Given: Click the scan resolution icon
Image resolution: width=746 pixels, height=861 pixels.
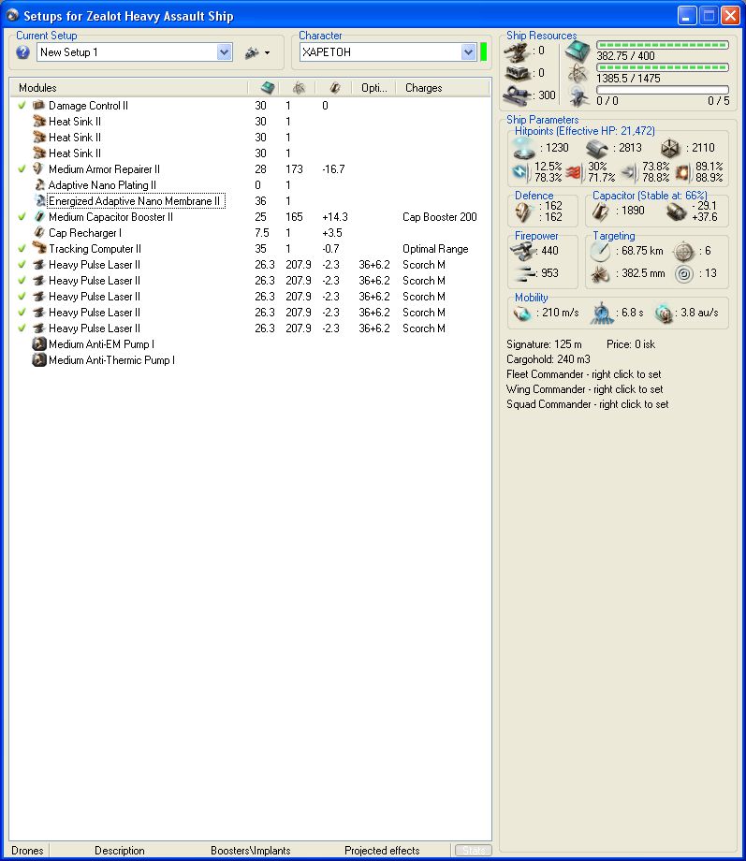Looking at the screenshot, I should click(600, 273).
